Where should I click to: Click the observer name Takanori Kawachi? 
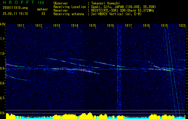click(x=106, y=3)
